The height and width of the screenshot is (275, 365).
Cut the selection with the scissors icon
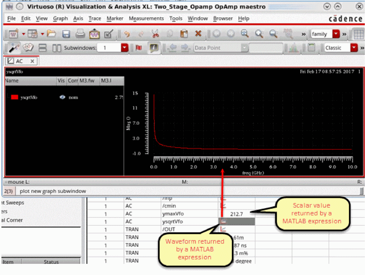tap(155, 34)
